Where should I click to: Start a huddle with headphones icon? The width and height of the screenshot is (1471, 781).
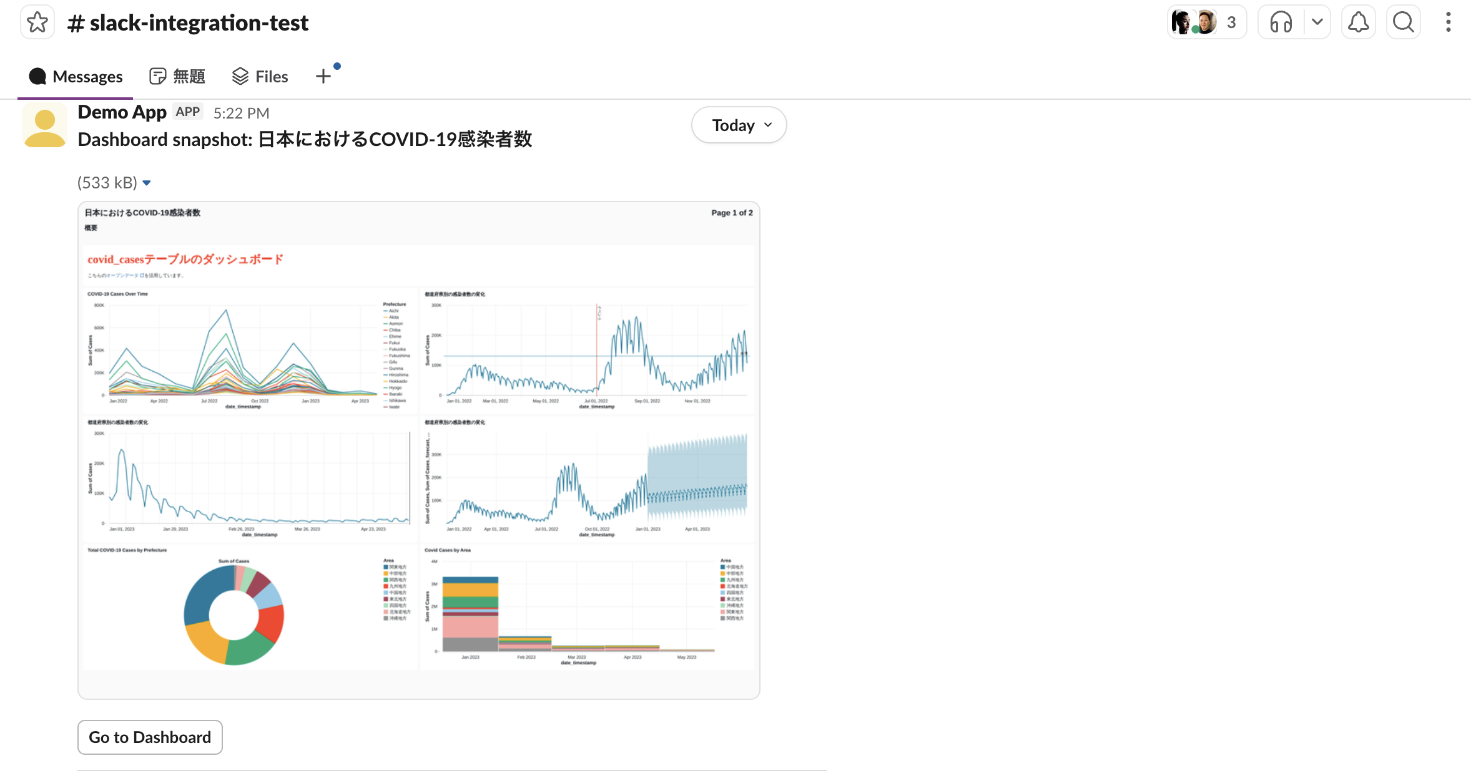click(1281, 22)
